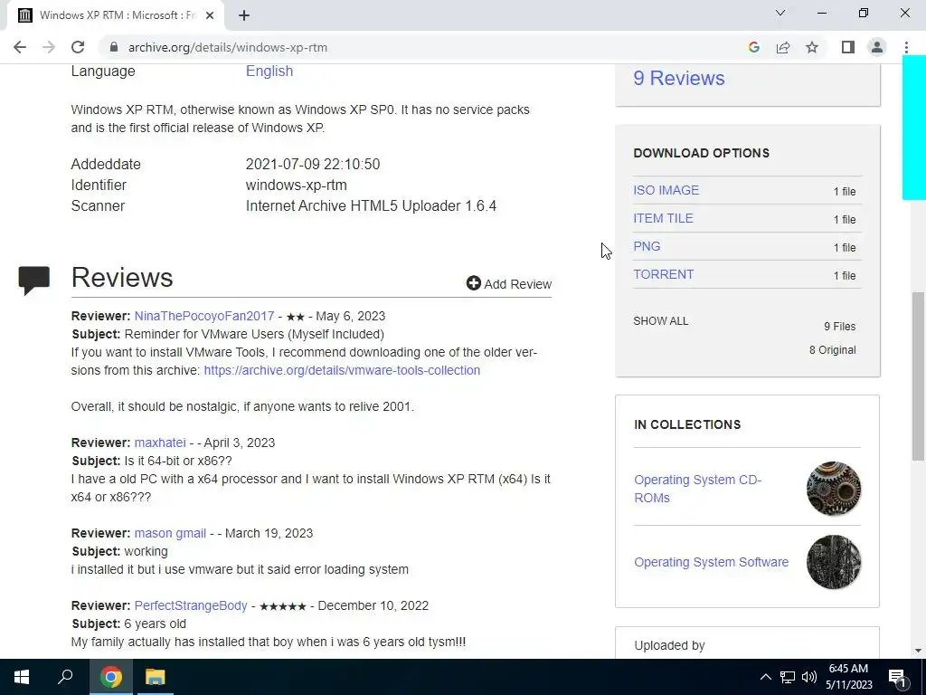The height and width of the screenshot is (695, 926).
Task: Open 9 Files listing
Action: (x=840, y=326)
